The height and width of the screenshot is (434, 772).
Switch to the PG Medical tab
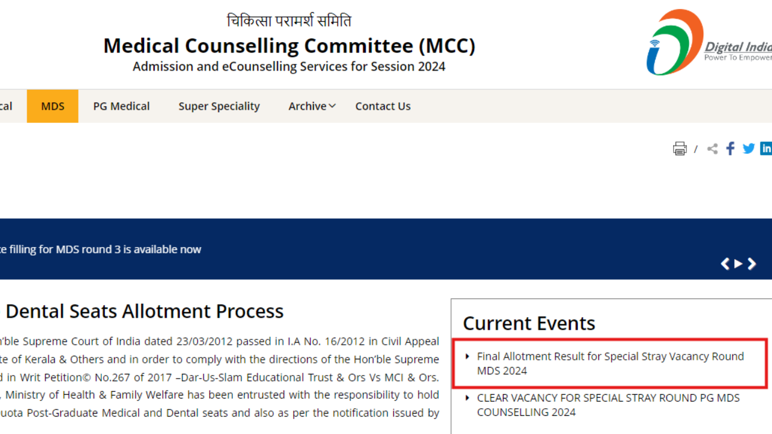tap(121, 106)
